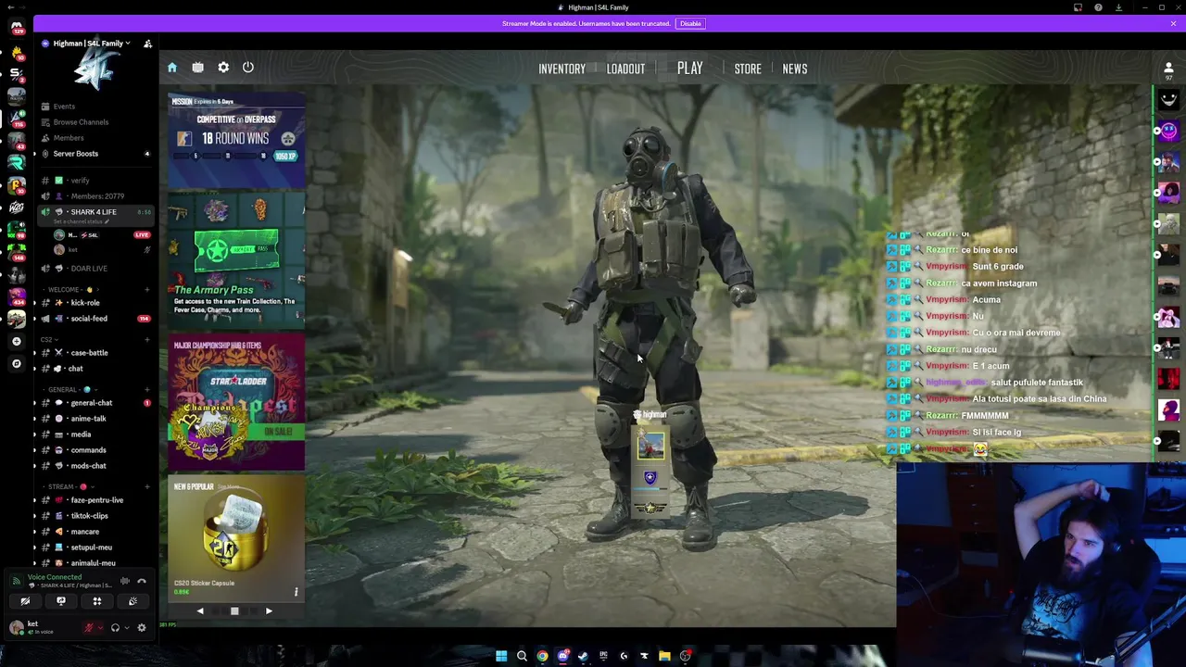The height and width of the screenshot is (667, 1186).
Task: Toggle the camera button in the voice panel
Action: coord(25,601)
